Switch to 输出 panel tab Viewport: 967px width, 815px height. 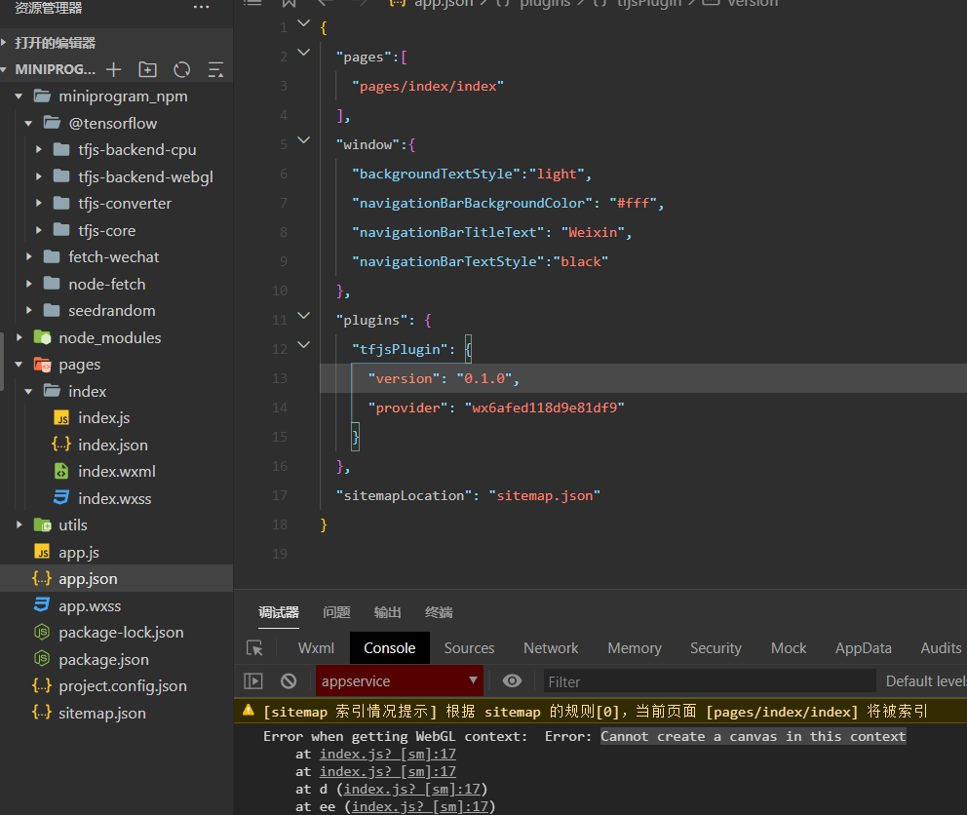tap(387, 612)
